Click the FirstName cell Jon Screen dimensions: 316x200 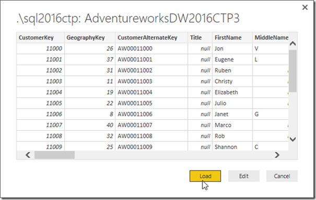click(232, 48)
